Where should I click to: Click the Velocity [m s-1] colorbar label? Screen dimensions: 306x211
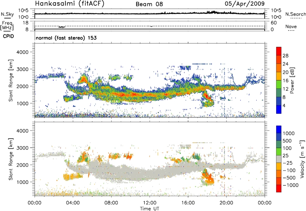tap(303, 159)
